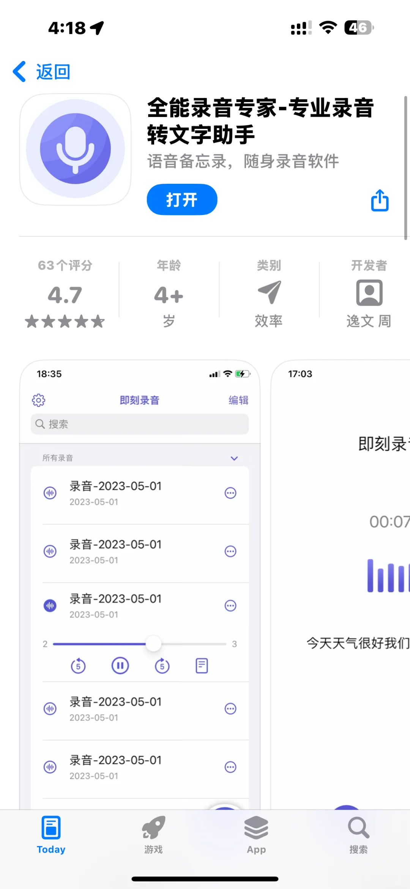The image size is (410, 889).
Task: Tap the 效率 category paper plane icon
Action: pyautogui.click(x=269, y=292)
